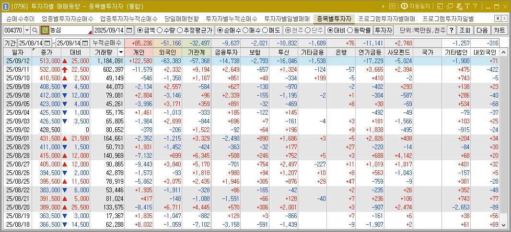
Task: Expand the stock code 004370 dropdown
Action: pyautogui.click(x=27, y=30)
